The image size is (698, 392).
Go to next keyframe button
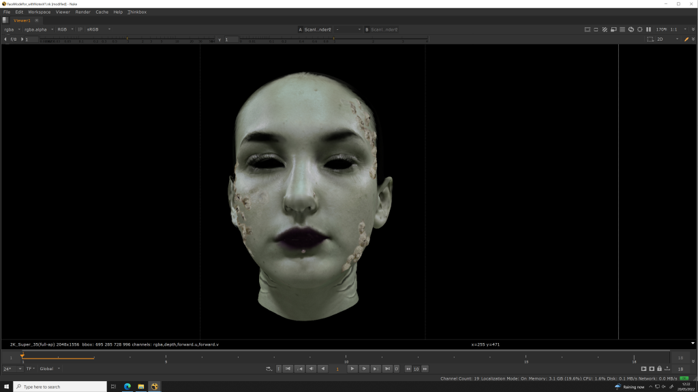(376, 369)
